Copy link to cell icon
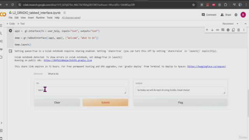Image resolution: width=249 pixels, height=140 pixels. 217,30
